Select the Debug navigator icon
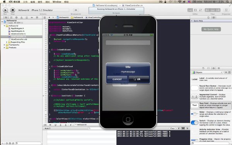232x145 pixels. (x=27, y=17)
